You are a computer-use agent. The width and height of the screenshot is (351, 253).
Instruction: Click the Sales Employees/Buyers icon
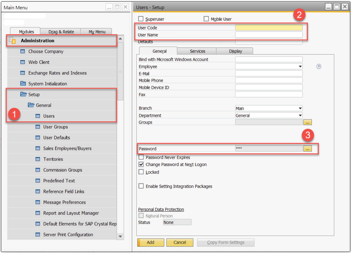pyautogui.click(x=38, y=149)
